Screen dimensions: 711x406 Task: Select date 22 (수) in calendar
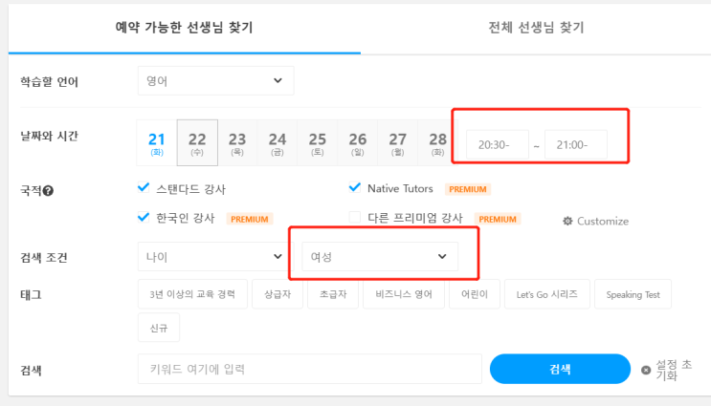pyautogui.click(x=197, y=142)
